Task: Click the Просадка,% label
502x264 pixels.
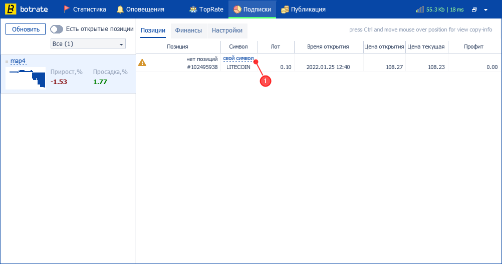Action: point(110,72)
